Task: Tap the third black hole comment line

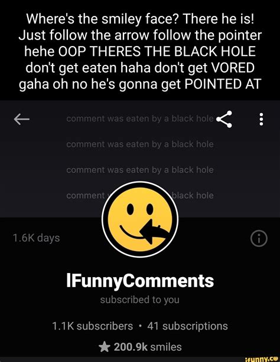Action: pyautogui.click(x=140, y=170)
